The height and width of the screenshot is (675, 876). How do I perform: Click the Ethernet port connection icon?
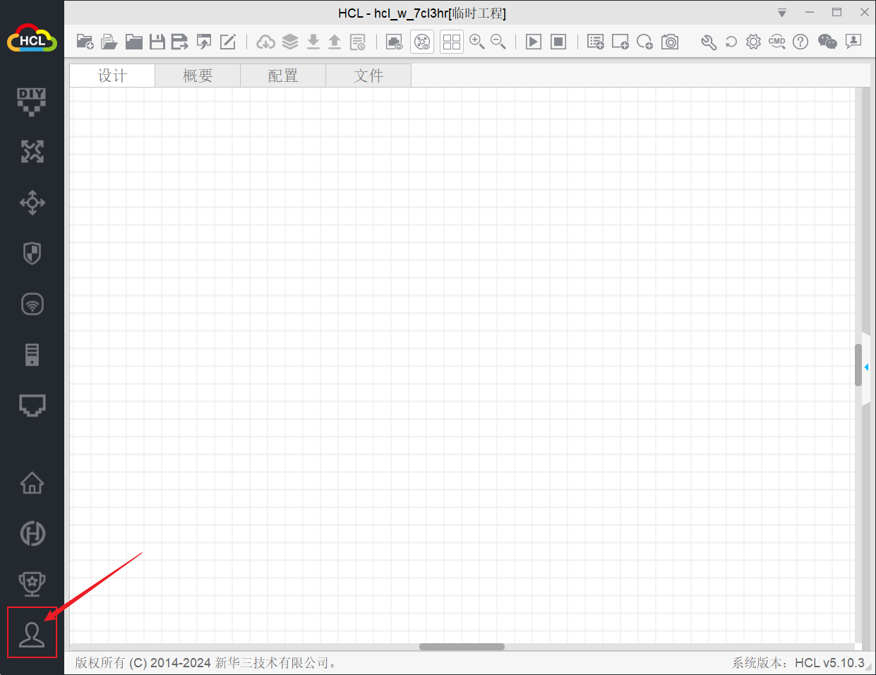(x=32, y=405)
